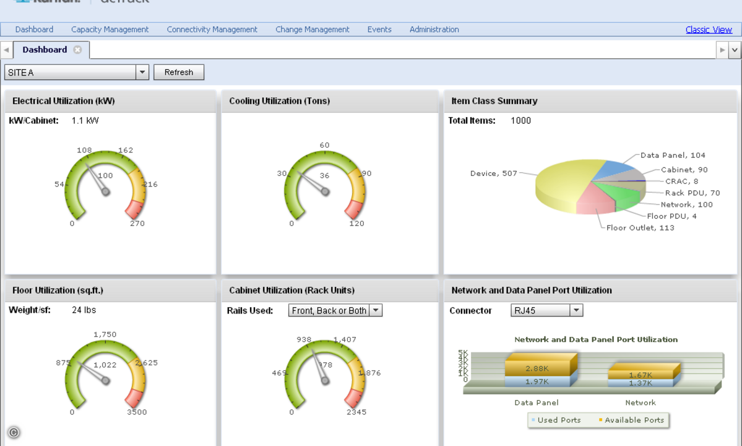The width and height of the screenshot is (742, 446).
Task: Open the Events menu
Action: pos(379,29)
